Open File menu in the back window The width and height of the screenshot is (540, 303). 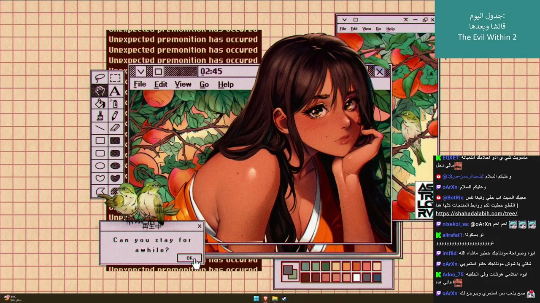(343, 29)
